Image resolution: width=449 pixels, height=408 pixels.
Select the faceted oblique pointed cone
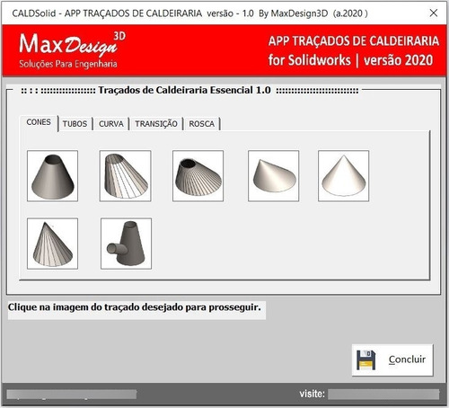[52, 244]
